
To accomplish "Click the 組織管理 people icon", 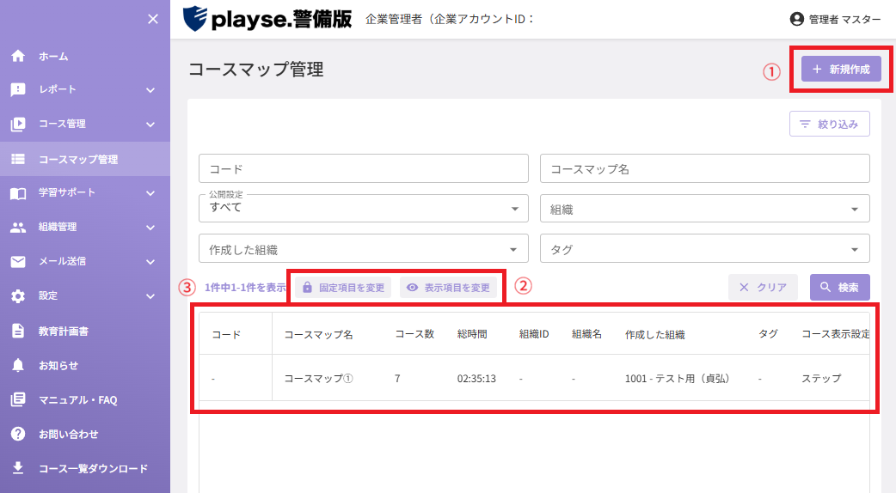I will tap(18, 227).
